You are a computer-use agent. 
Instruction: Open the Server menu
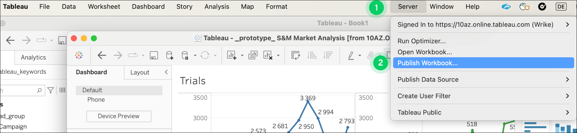coord(408,6)
